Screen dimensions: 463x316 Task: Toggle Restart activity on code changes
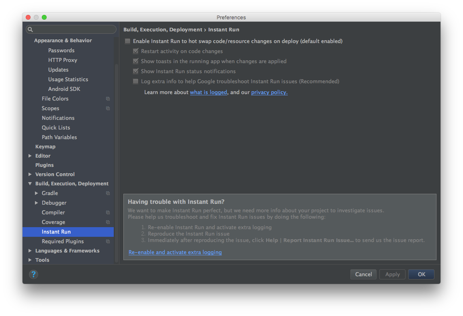[x=135, y=51]
